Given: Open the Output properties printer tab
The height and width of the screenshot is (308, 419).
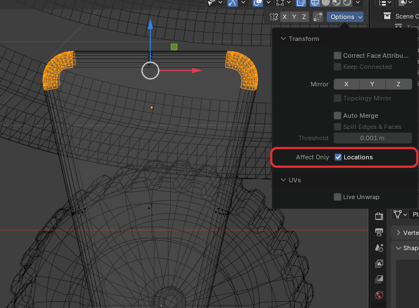Looking at the screenshot, I should click(379, 232).
